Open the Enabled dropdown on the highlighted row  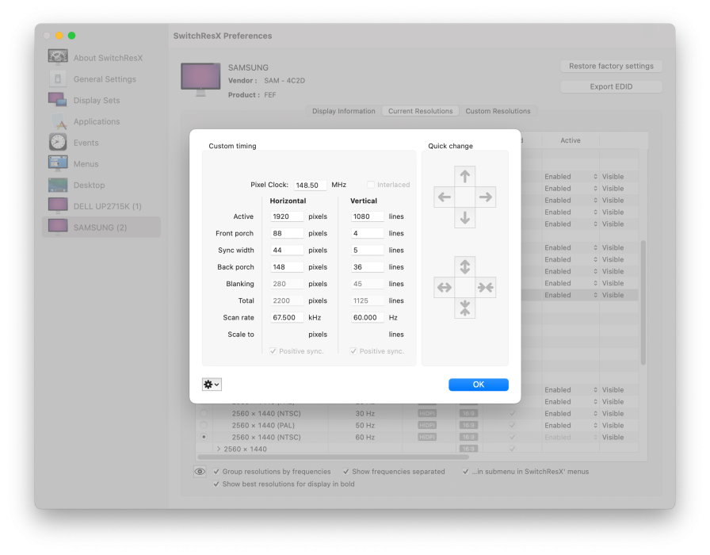pos(571,294)
